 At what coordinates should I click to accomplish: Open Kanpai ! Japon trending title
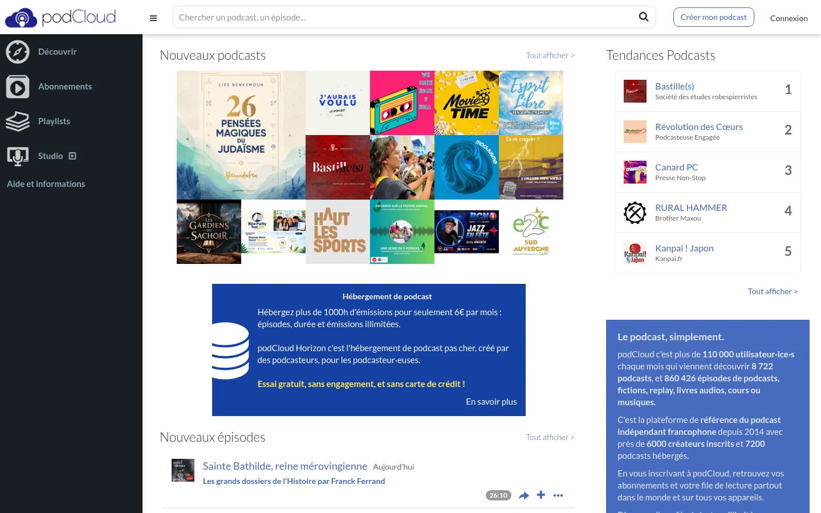684,249
